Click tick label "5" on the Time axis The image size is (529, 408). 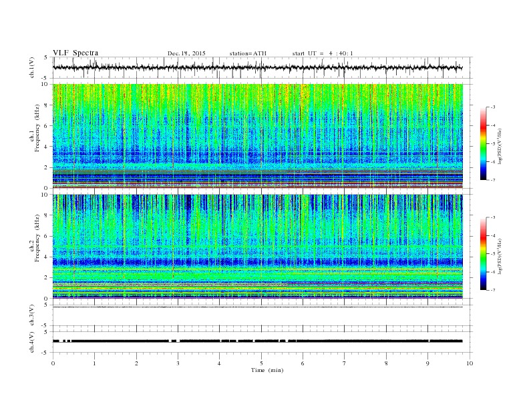261,363
